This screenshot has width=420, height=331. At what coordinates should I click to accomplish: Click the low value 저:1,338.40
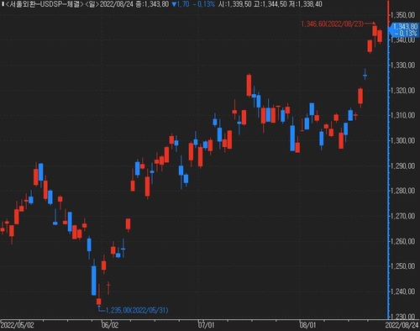point(306,4)
